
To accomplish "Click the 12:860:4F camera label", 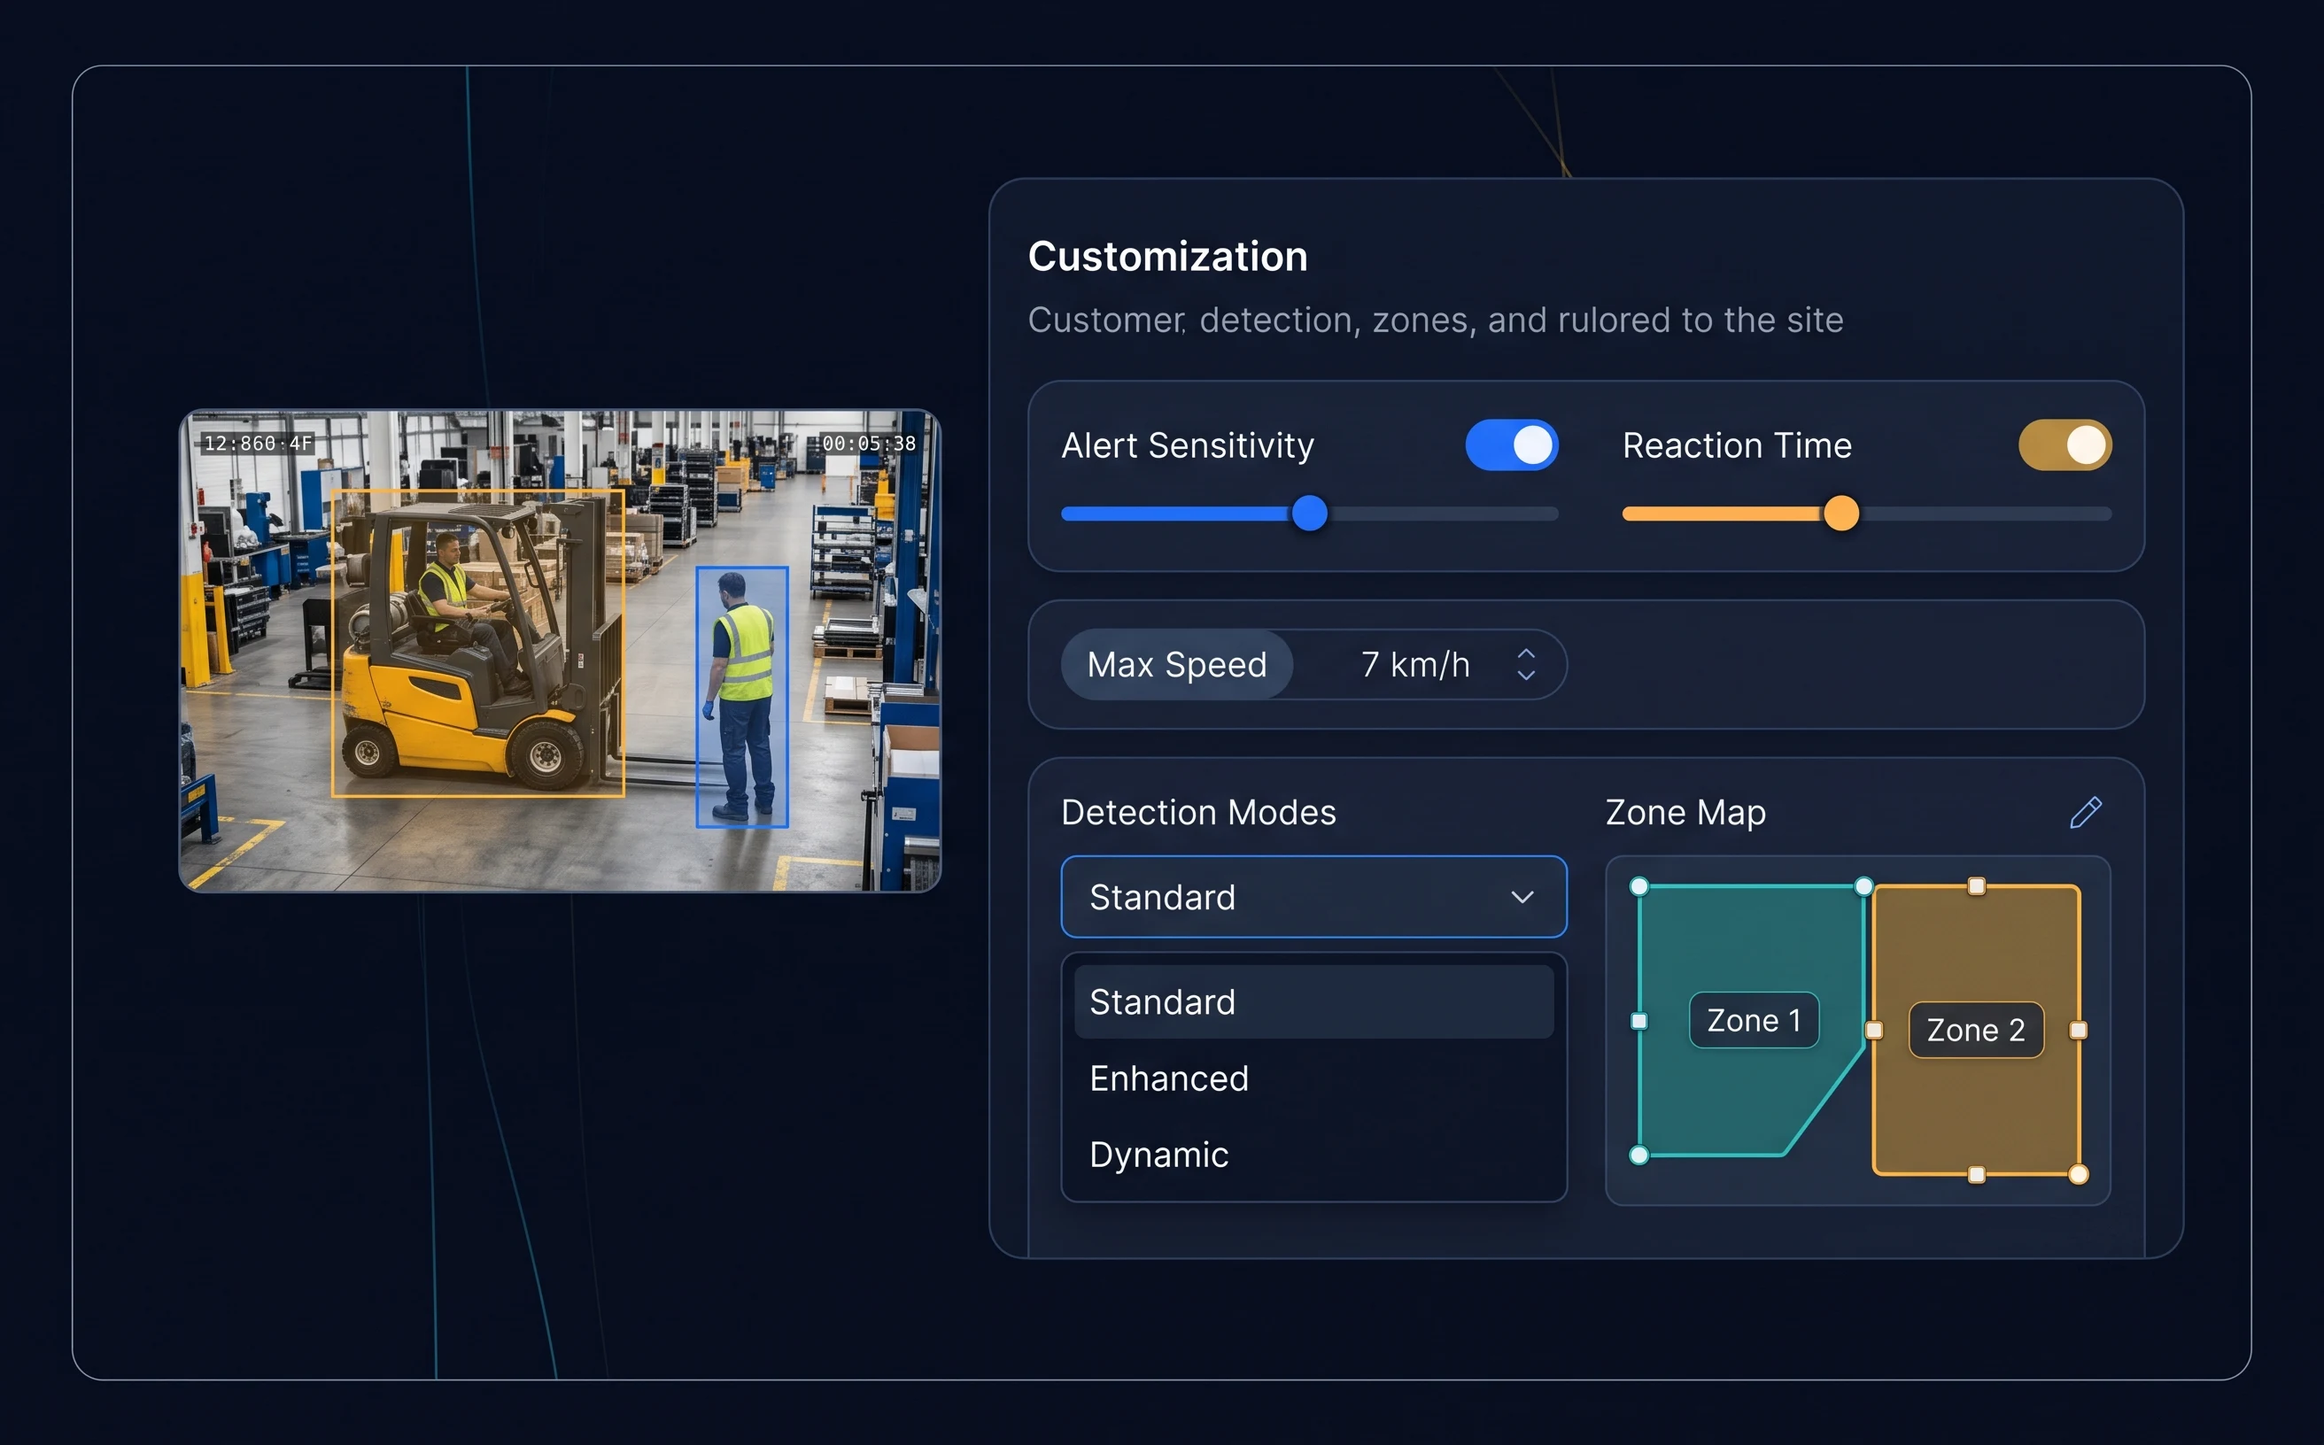I will [x=258, y=444].
